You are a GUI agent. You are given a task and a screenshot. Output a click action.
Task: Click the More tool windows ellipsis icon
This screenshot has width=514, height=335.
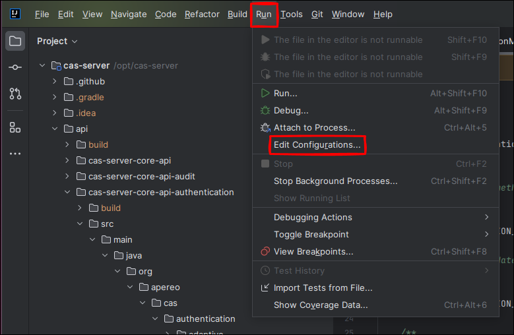pos(15,154)
